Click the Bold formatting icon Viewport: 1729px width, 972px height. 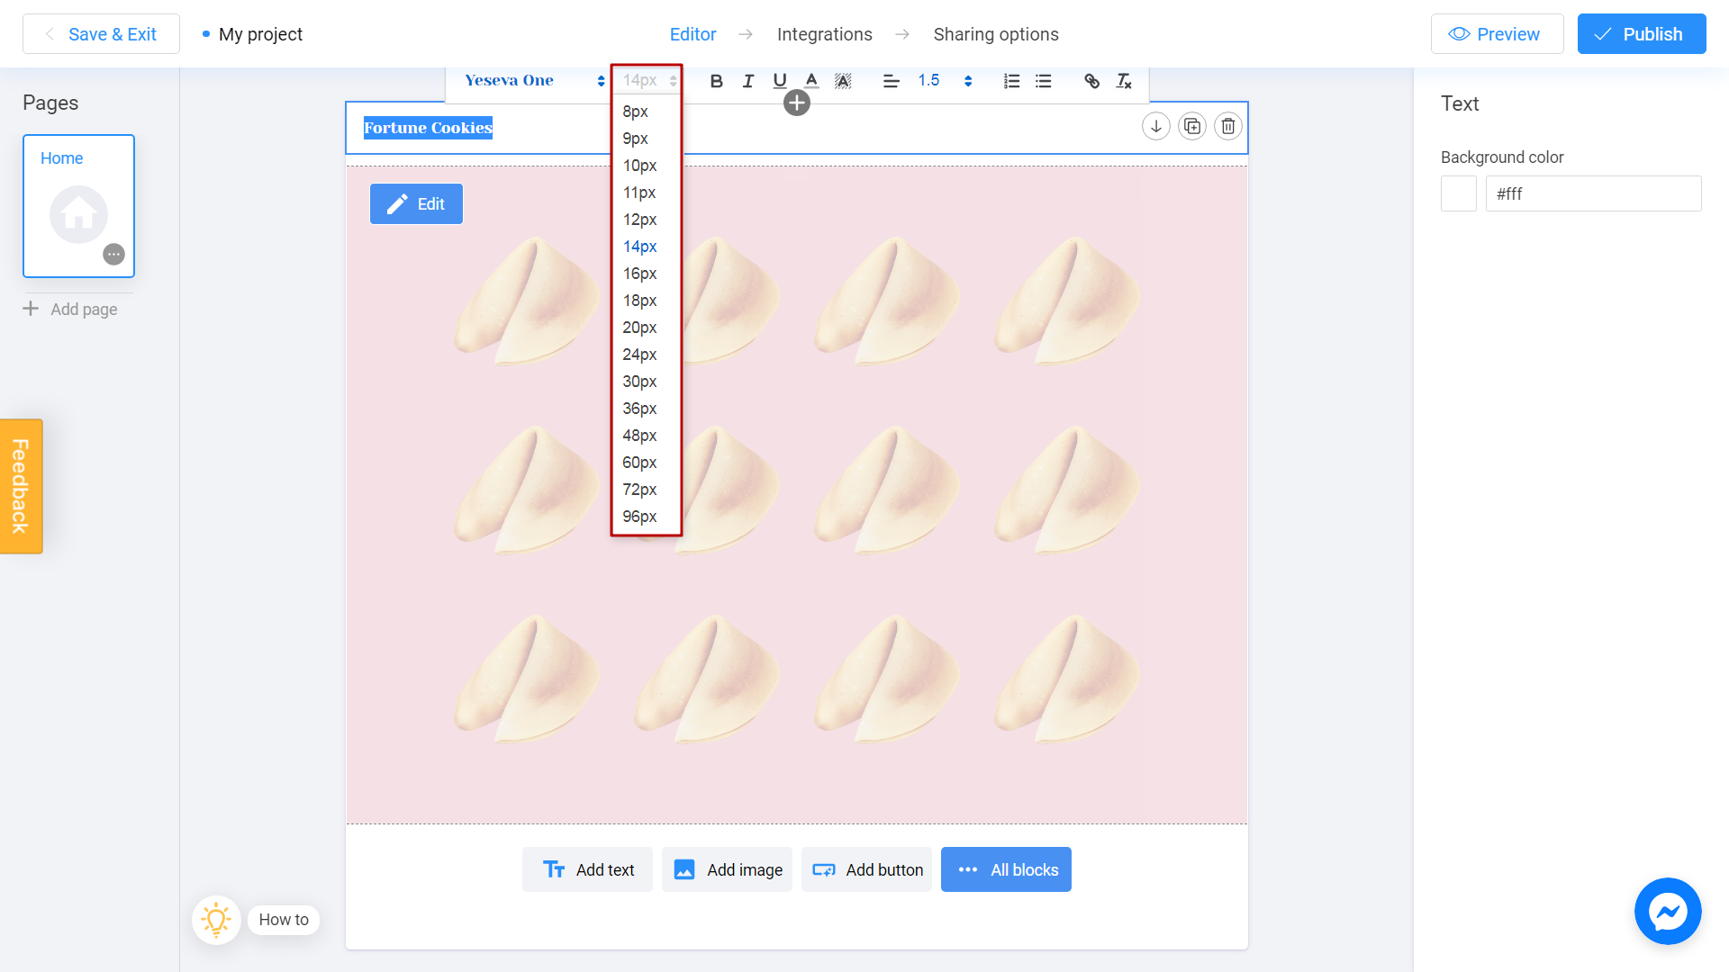(715, 81)
